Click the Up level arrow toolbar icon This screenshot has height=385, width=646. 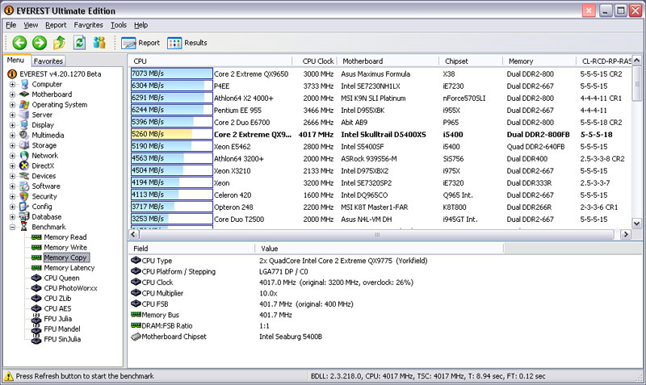point(60,42)
